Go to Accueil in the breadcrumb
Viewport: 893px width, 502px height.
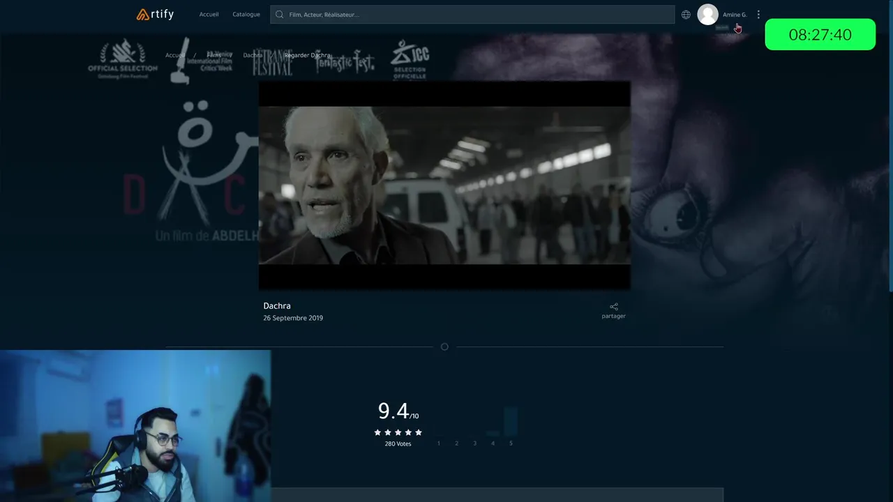pyautogui.click(x=175, y=55)
